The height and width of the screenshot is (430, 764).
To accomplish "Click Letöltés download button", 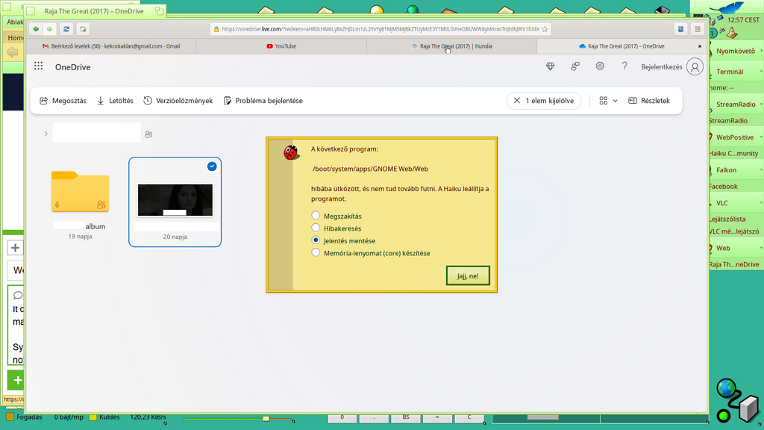I will 115,101.
